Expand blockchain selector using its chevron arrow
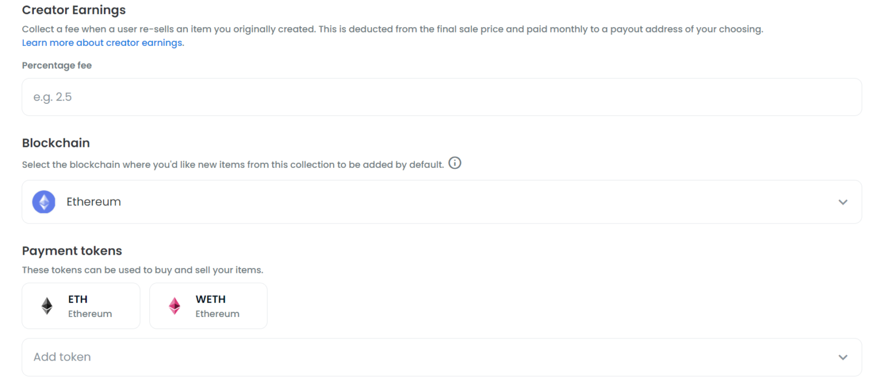The height and width of the screenshot is (386, 893). coord(842,202)
